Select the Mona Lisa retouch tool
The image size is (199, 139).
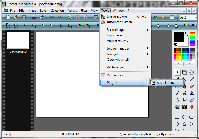(184, 107)
